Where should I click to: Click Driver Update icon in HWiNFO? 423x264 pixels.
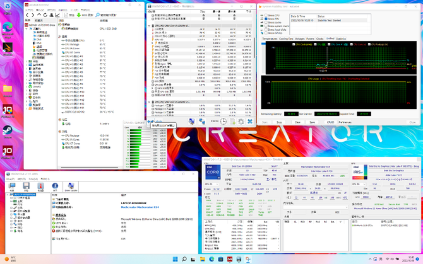tap(71, 186)
